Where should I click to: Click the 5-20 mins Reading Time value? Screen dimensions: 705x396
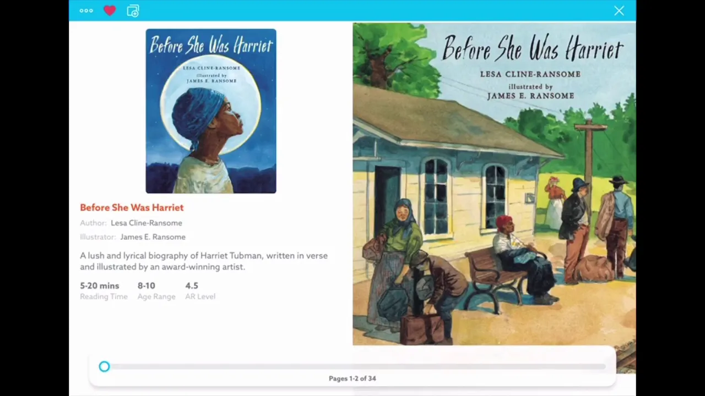(x=100, y=285)
